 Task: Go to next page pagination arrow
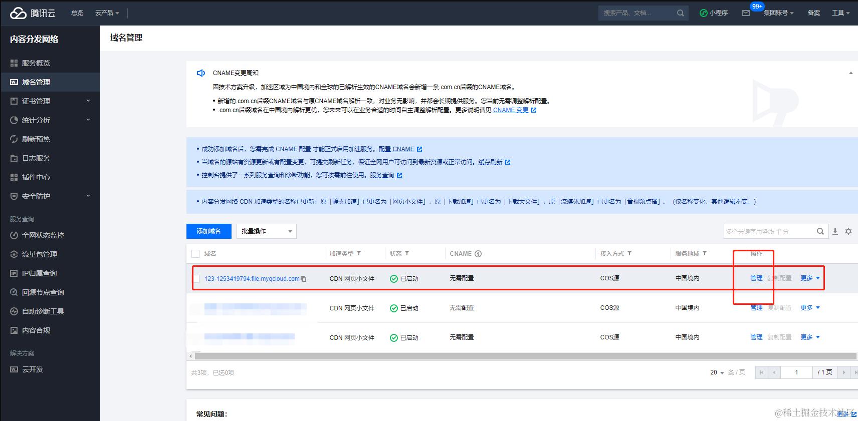pos(844,372)
